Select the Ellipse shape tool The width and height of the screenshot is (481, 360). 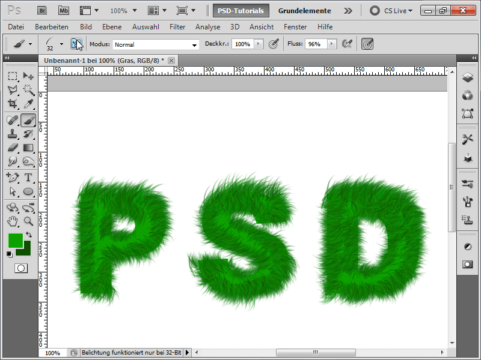28,191
